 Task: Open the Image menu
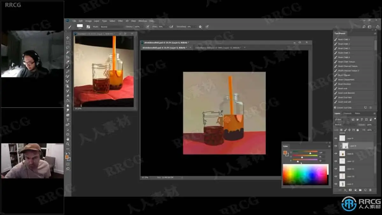pyautogui.click(x=88, y=21)
